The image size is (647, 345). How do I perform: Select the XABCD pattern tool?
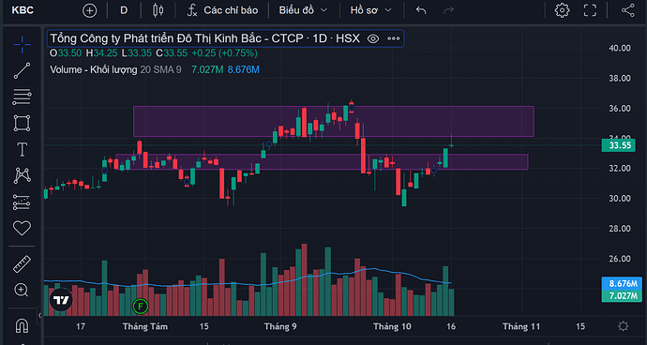coord(22,175)
